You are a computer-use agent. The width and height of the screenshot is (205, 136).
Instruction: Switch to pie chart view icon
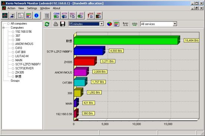click(x=110, y=24)
